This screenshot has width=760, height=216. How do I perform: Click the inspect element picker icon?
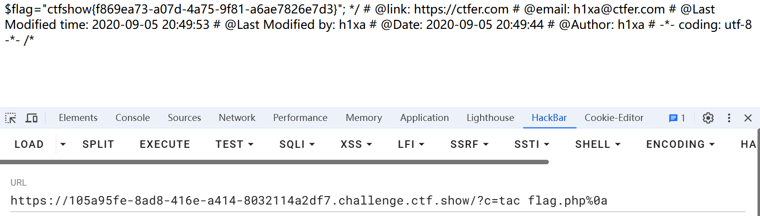coord(10,118)
